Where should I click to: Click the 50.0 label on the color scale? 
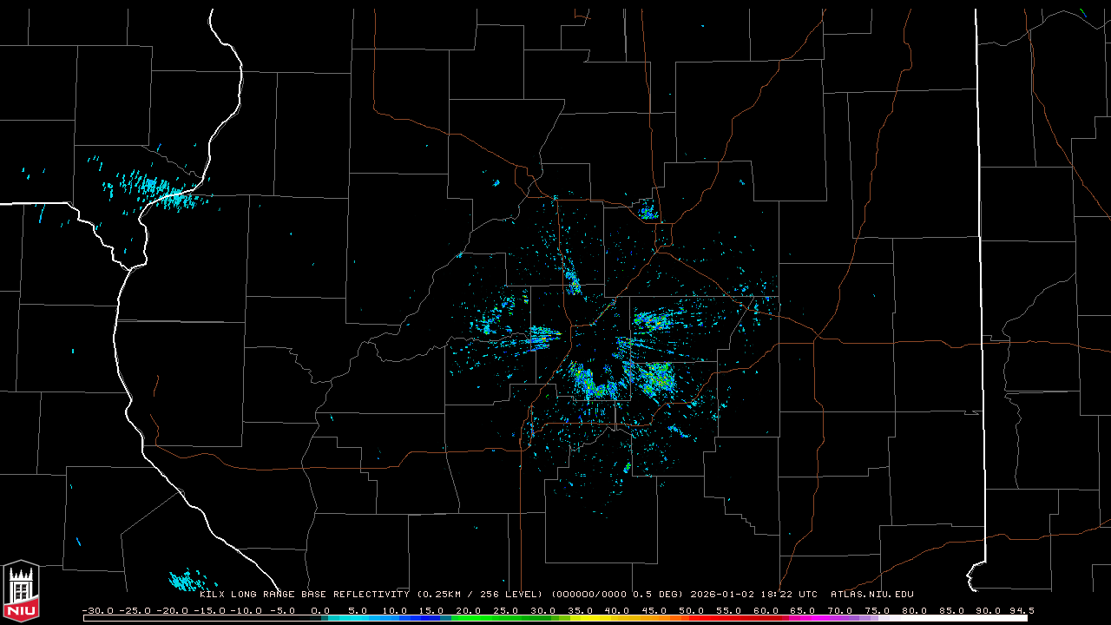[x=691, y=610]
